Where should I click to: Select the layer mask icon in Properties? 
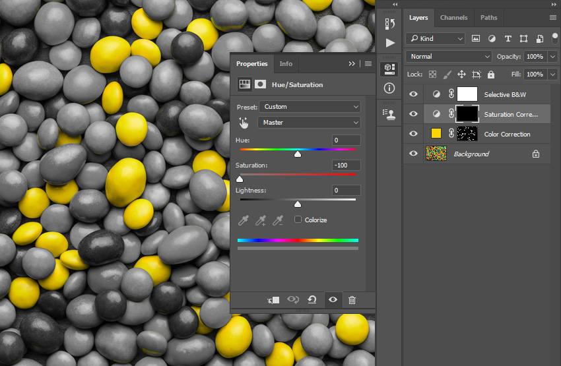tap(261, 84)
